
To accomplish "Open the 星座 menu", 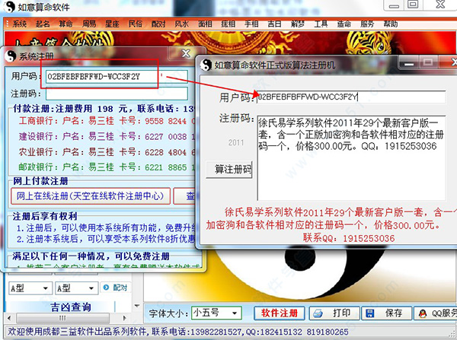I will tap(112, 24).
